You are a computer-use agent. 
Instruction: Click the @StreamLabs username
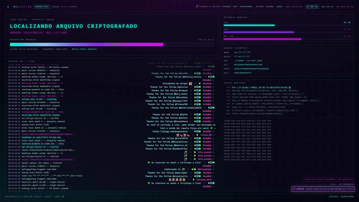click(x=205, y=169)
